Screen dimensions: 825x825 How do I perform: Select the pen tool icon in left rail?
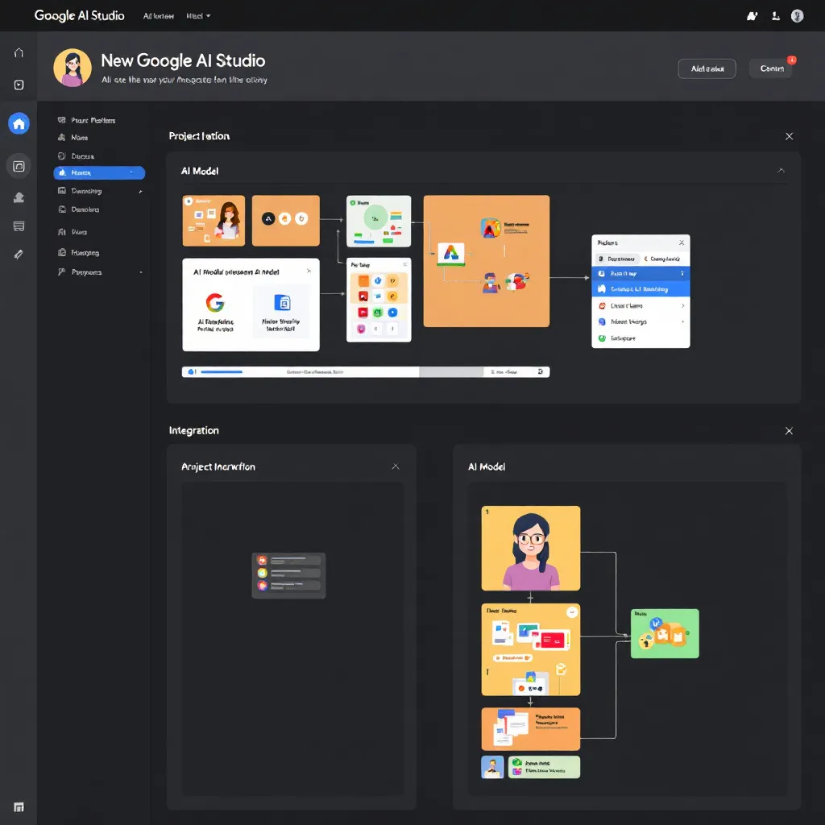click(x=19, y=254)
